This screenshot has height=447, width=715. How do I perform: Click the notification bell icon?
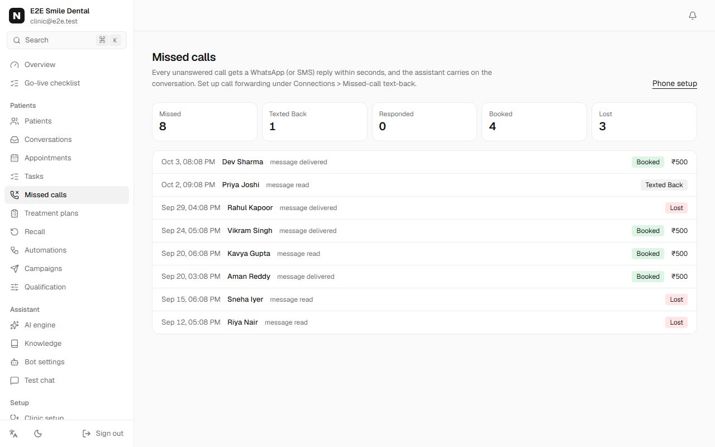(x=693, y=16)
